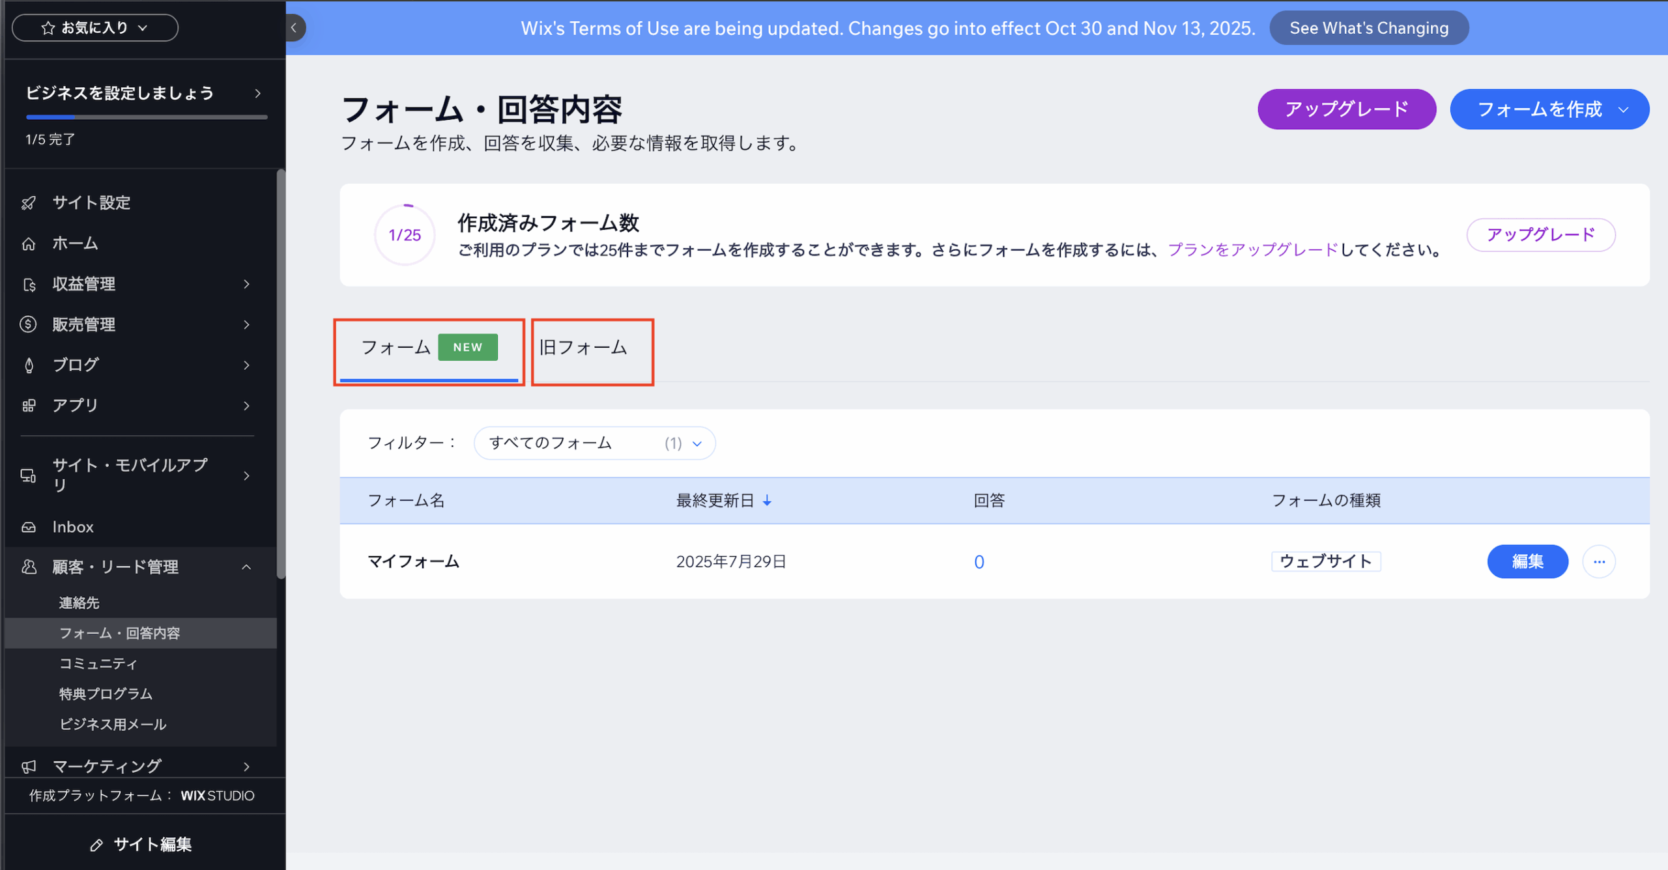Click the rocket icon for サイト設定

[29, 203]
